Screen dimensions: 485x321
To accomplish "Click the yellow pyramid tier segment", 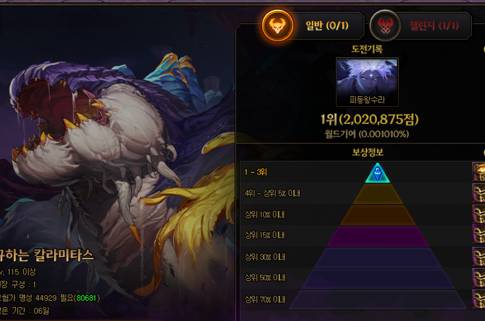I will coord(378,194).
